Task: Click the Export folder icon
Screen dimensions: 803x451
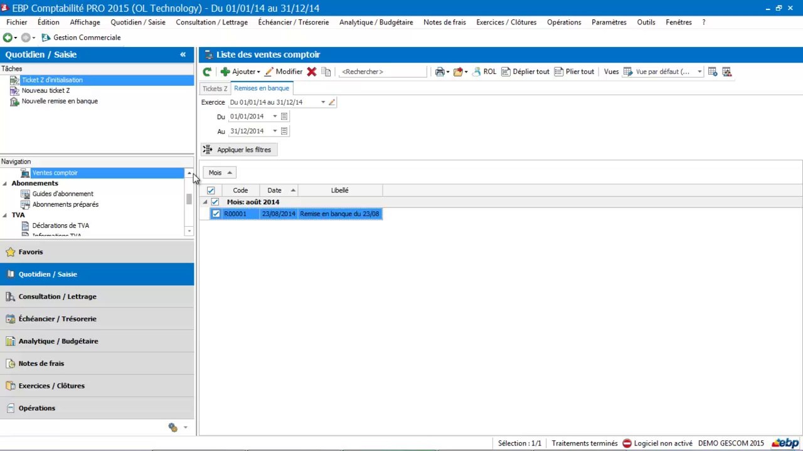Action: pos(458,72)
